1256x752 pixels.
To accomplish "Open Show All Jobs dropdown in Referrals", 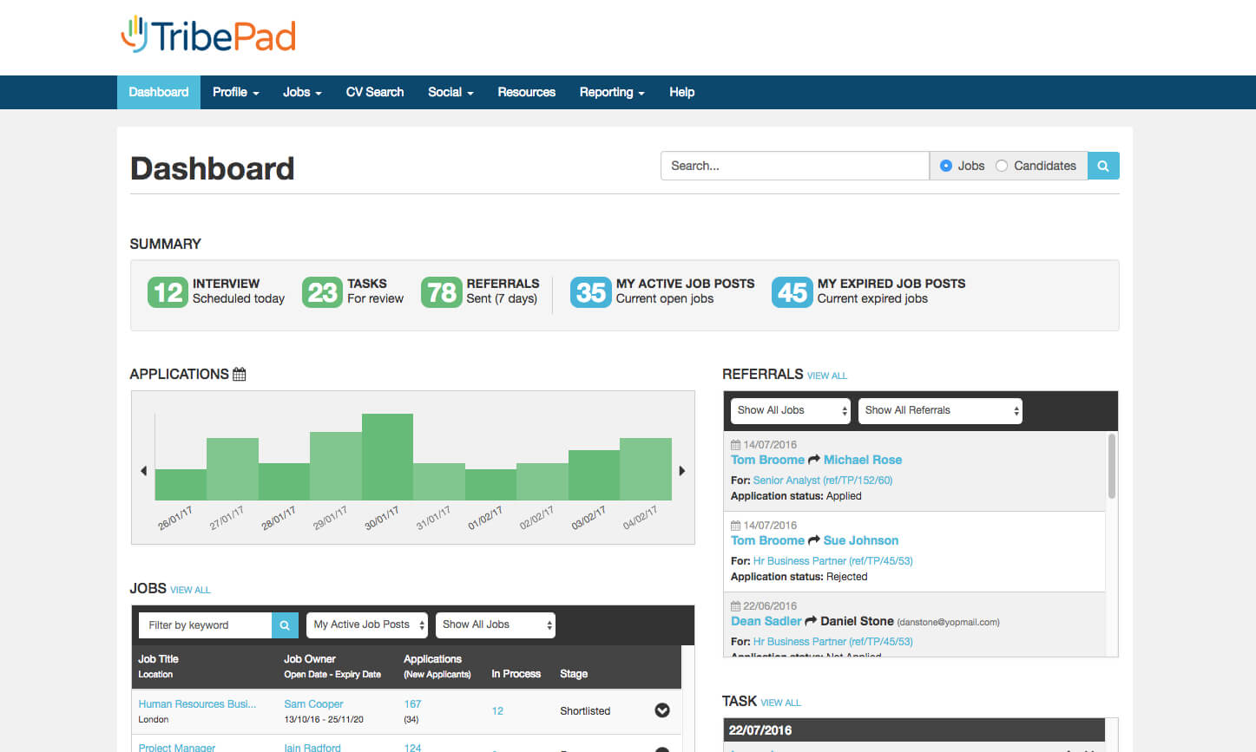I will pos(792,411).
